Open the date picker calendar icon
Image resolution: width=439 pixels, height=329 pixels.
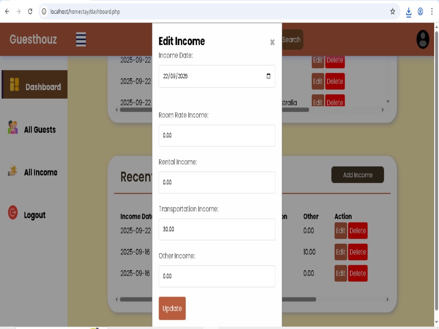(268, 76)
